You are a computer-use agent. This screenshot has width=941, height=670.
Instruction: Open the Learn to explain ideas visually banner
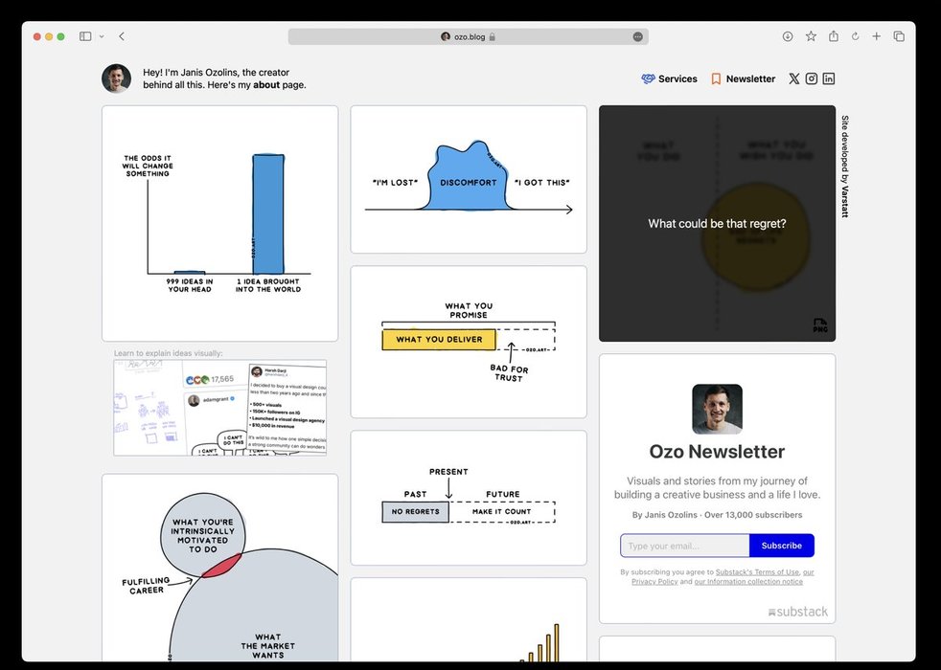pyautogui.click(x=220, y=408)
